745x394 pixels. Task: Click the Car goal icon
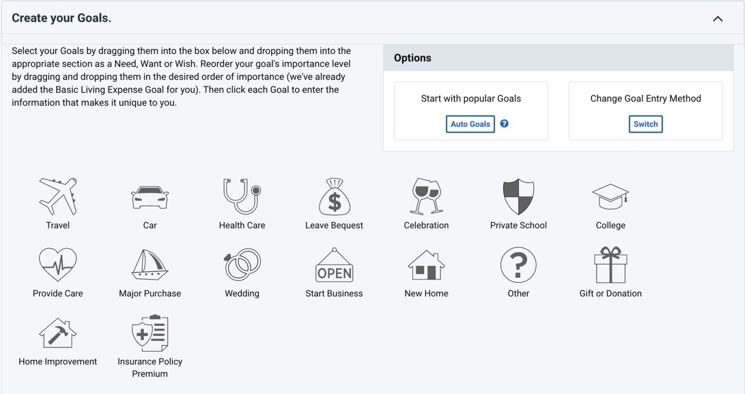tap(150, 197)
